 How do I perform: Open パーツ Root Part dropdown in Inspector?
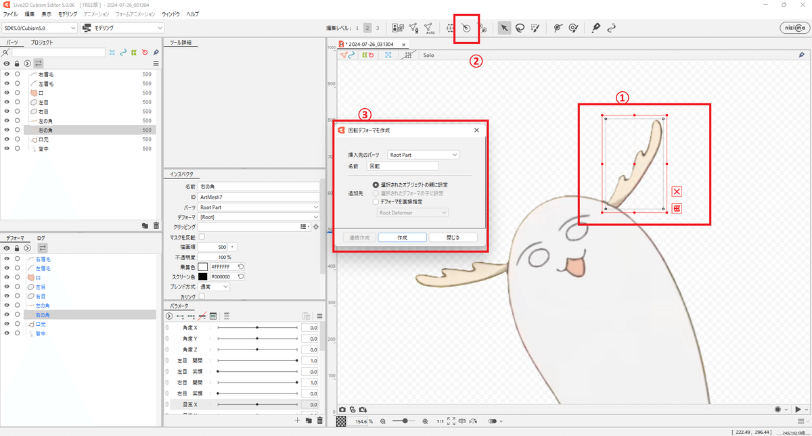point(258,207)
